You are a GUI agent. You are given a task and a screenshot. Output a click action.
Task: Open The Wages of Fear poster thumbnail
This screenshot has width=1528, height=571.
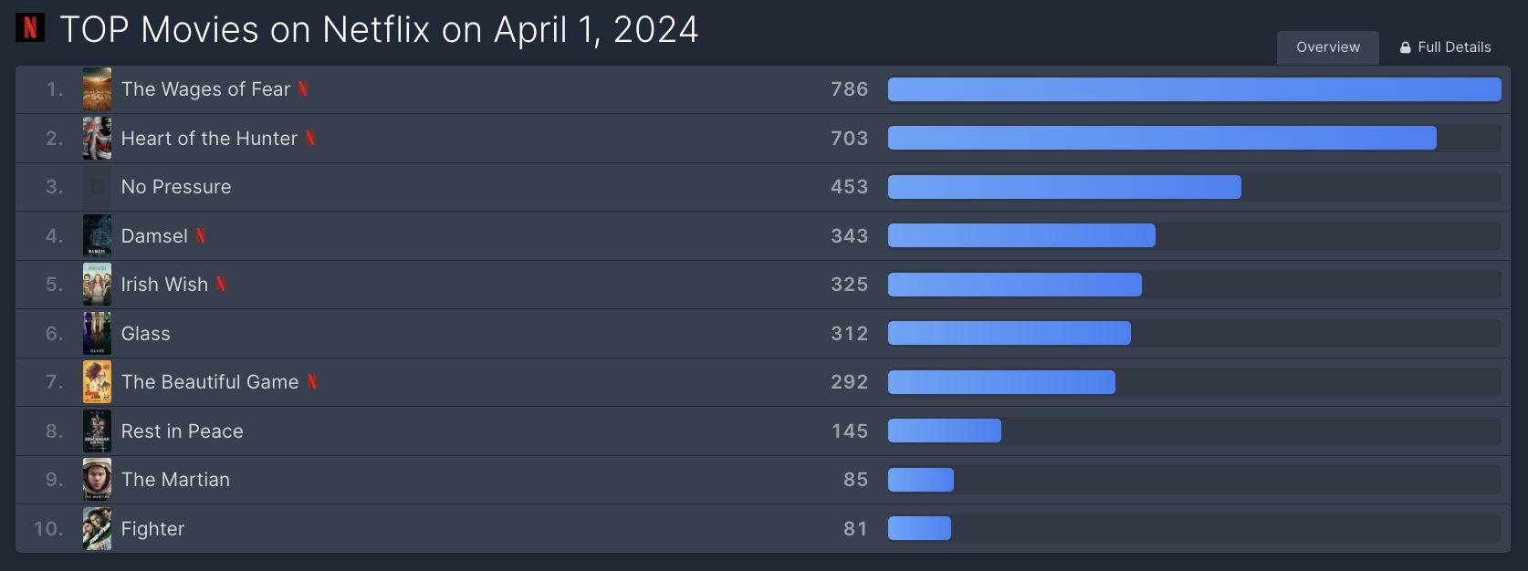coord(98,89)
